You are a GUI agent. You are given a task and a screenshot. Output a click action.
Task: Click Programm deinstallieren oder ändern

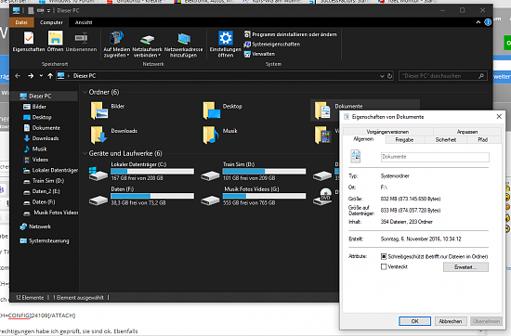[x=291, y=34]
